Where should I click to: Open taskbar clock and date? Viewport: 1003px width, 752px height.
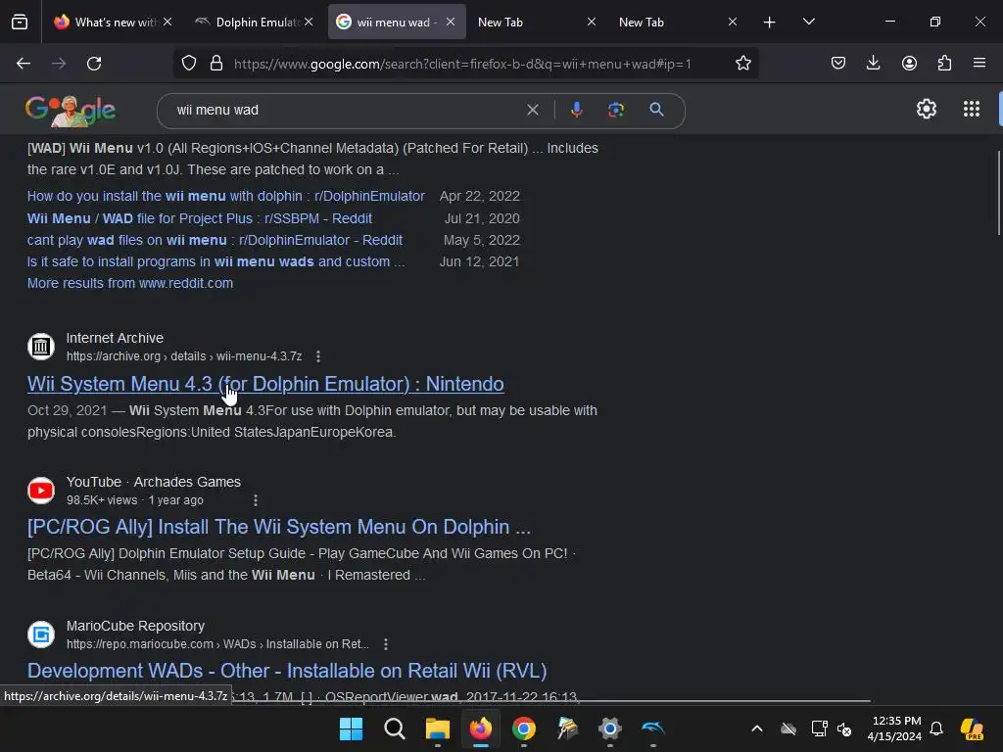tap(894, 728)
